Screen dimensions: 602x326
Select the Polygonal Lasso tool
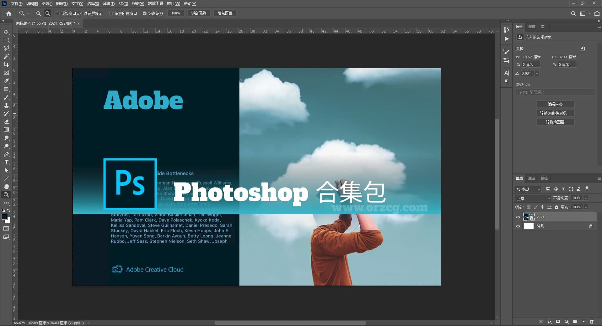6,48
